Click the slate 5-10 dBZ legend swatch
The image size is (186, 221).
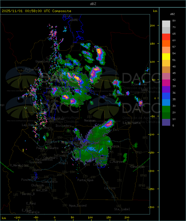(x=166, y=122)
